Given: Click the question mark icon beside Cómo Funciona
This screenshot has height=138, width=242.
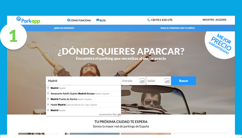Looking at the screenshot, I should (x=68, y=20).
